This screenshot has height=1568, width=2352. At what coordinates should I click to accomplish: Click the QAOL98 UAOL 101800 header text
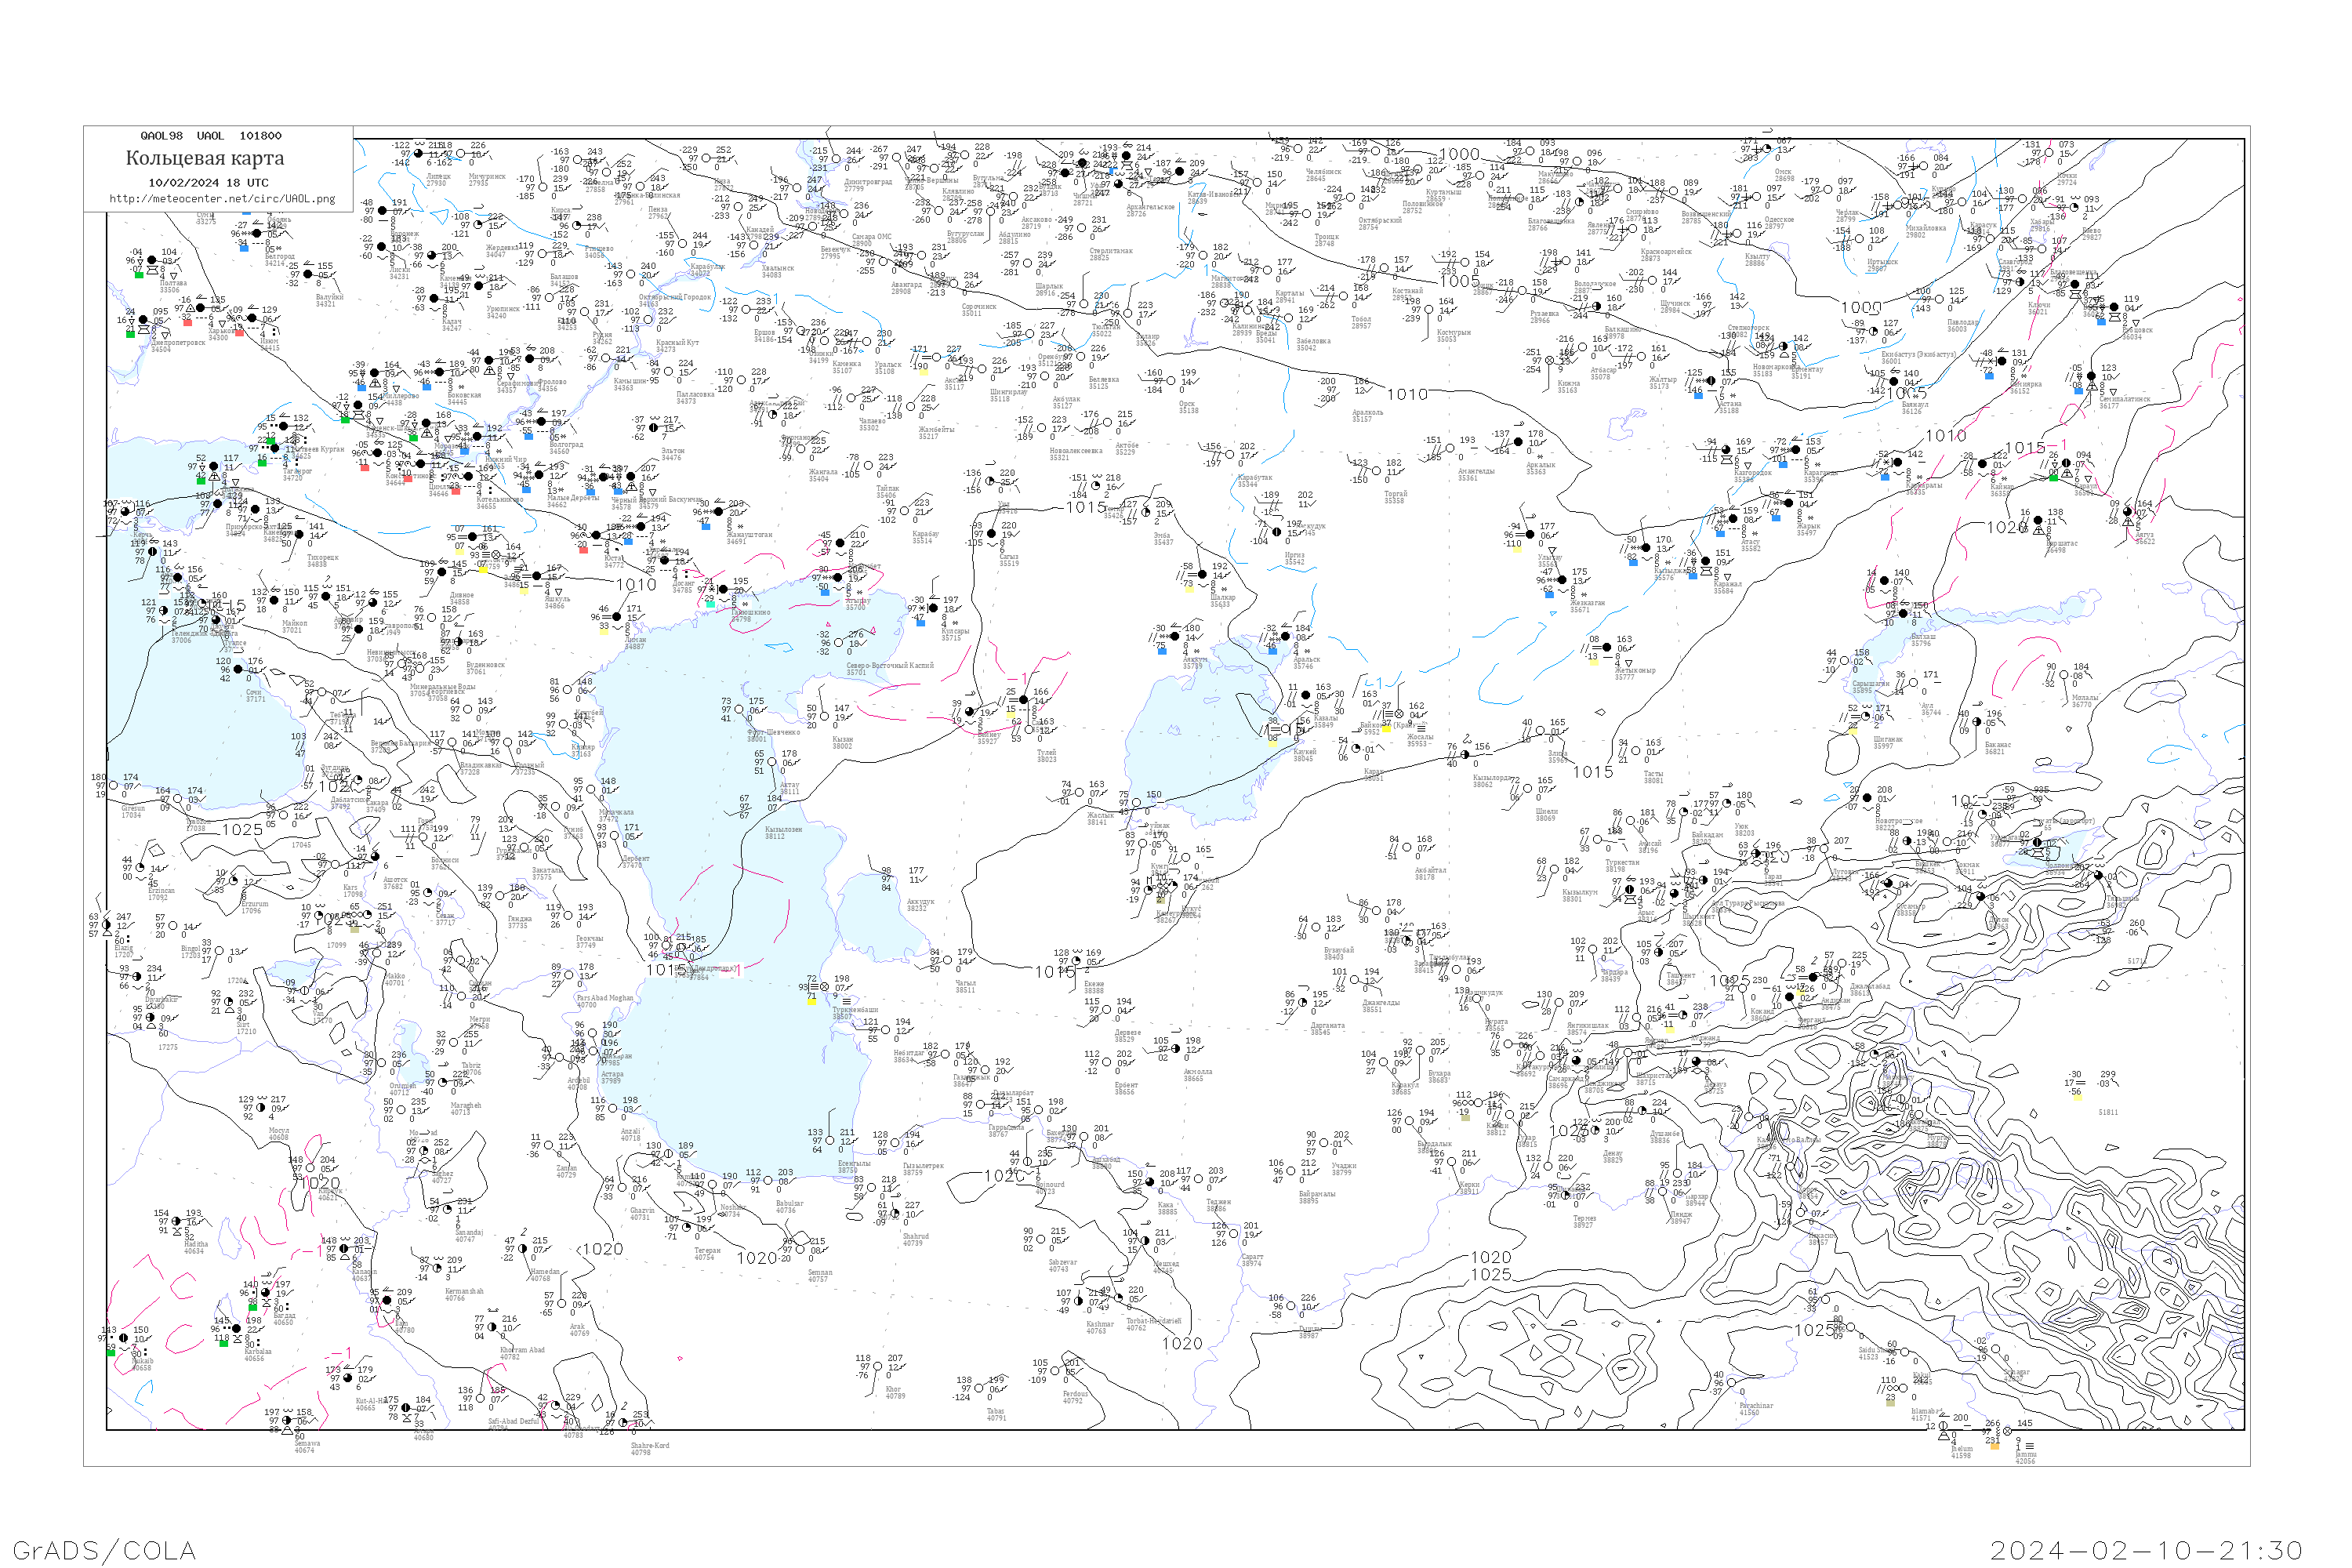tap(210, 136)
